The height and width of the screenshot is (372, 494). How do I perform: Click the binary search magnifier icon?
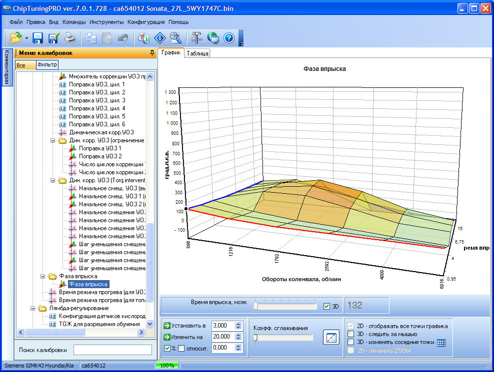[x=175, y=38]
